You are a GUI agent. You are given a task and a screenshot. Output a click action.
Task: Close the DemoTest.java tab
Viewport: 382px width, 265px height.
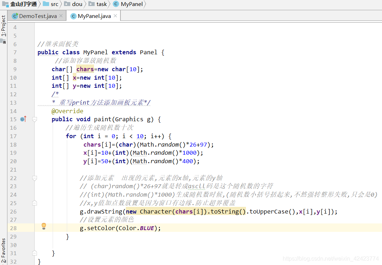61,16
